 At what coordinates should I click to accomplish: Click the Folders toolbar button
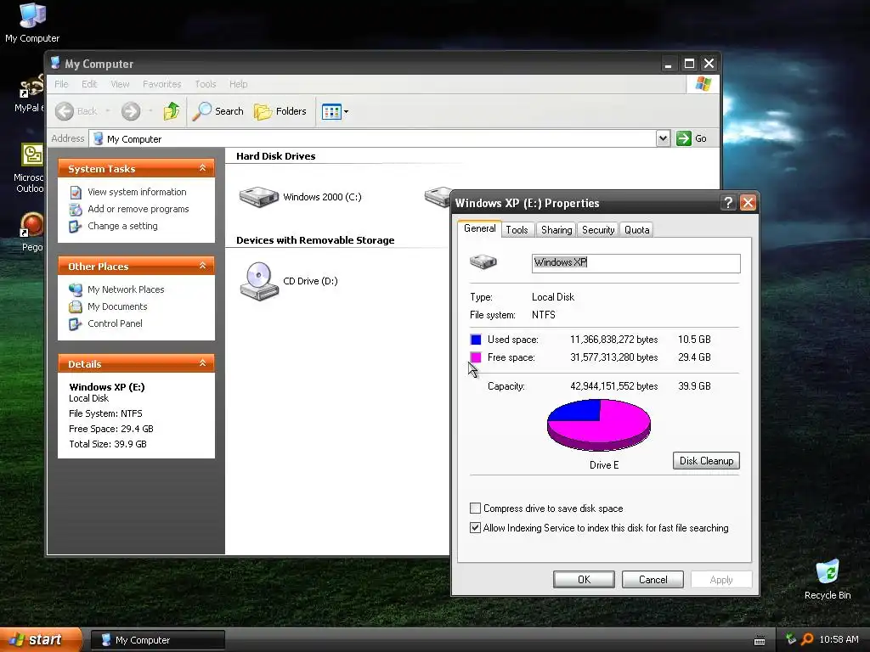click(280, 111)
